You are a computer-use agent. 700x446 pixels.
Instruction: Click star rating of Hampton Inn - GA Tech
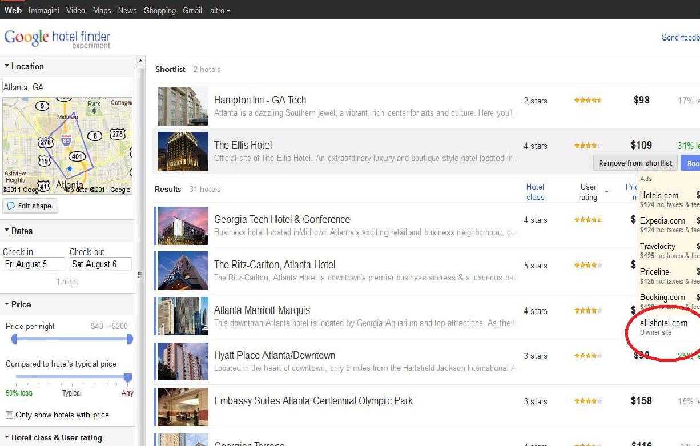[x=588, y=101]
